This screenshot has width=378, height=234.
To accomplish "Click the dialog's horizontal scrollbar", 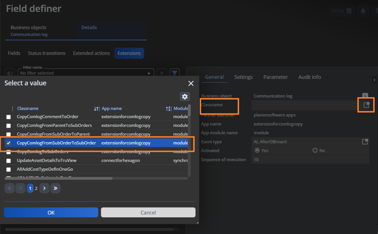I will [59, 178].
